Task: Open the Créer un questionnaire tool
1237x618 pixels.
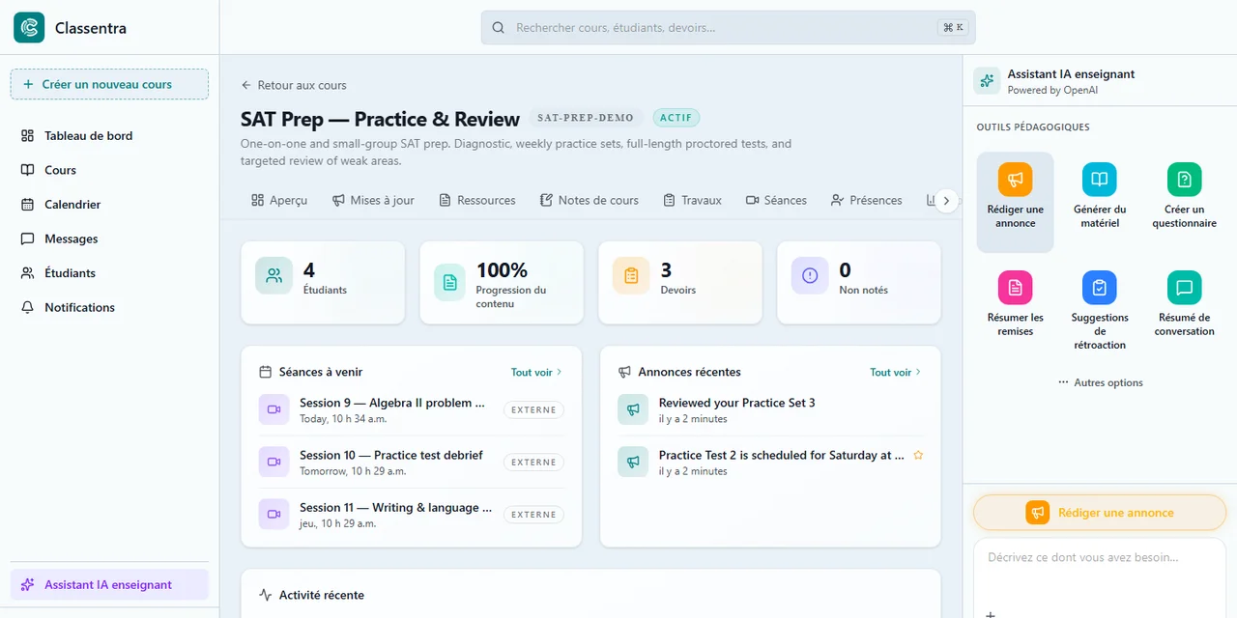Action: pyautogui.click(x=1184, y=196)
